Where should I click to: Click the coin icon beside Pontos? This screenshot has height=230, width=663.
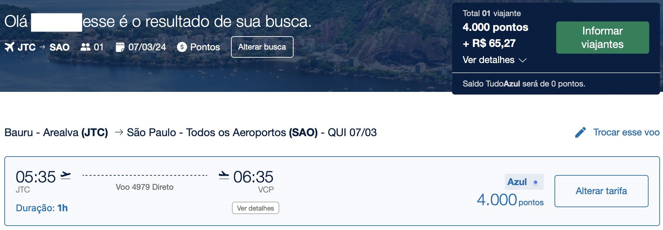tap(182, 47)
